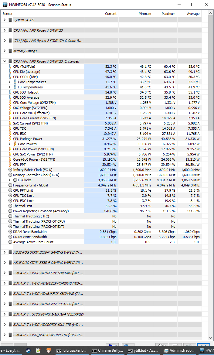The height and width of the screenshot is (355, 214).
Task: Select the CPU CCD1 (Tdie) row
Action: point(101,77)
